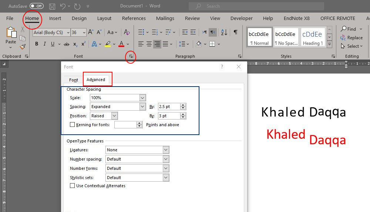
Task: Enable Kerning for fonts checkbox
Action: pyautogui.click(x=73, y=125)
